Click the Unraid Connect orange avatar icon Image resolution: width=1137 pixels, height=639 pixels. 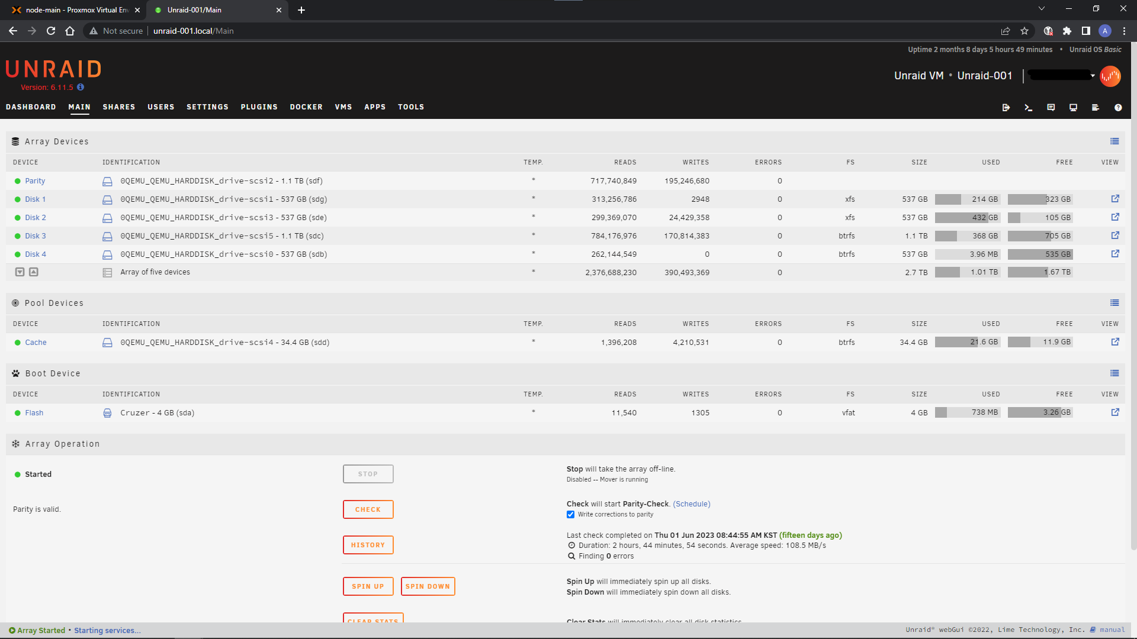(x=1110, y=76)
